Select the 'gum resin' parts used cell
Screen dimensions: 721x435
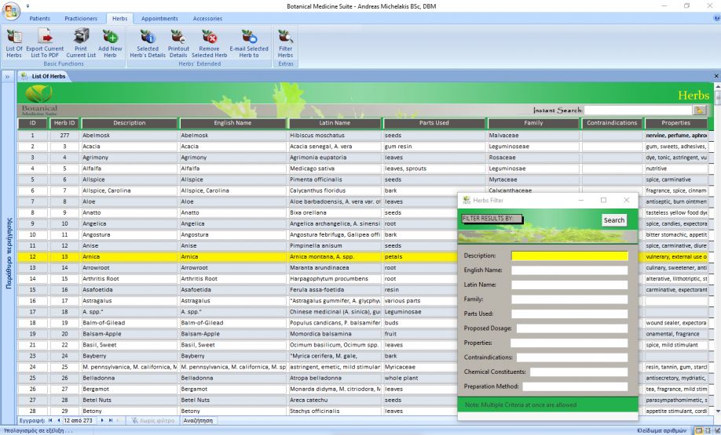(434, 147)
